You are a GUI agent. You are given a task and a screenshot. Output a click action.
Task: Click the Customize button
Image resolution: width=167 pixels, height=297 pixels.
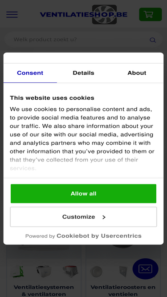point(84,217)
